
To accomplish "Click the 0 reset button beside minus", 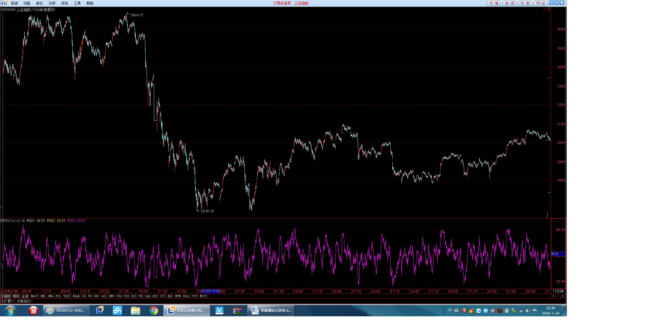I will coord(563,296).
